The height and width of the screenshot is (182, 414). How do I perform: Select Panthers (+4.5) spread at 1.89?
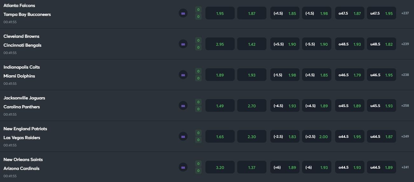pyautogui.click(x=317, y=106)
